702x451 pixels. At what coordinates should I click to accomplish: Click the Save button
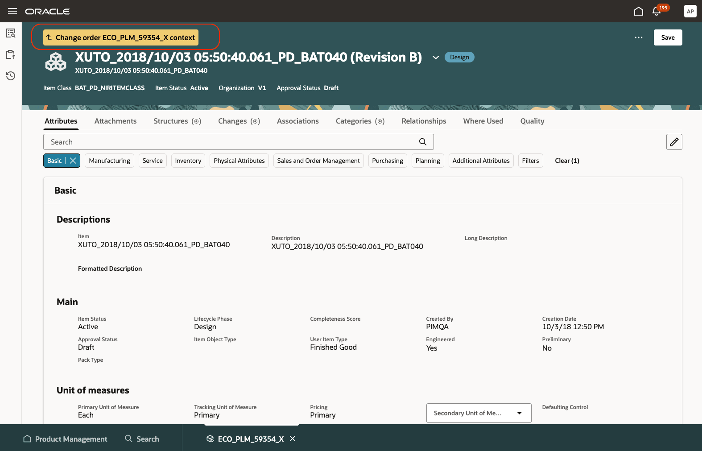[668, 37]
